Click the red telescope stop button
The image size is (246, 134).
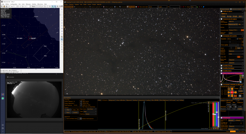pyautogui.click(x=232, y=92)
